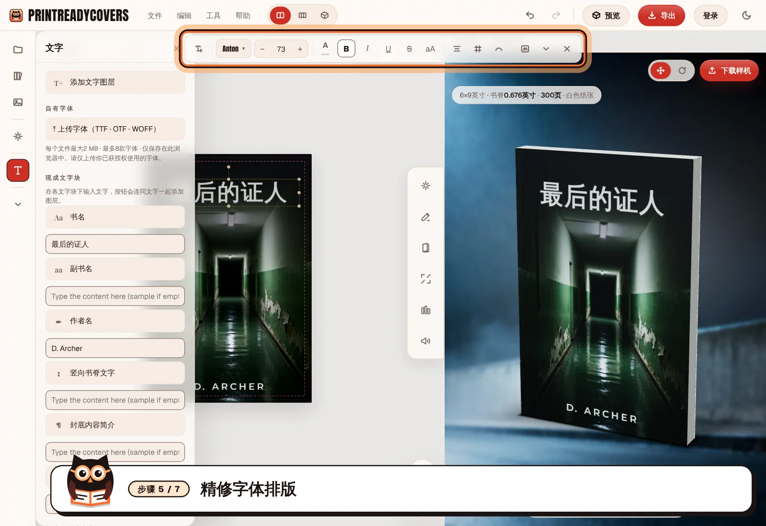Open the 工具 menu
Image resolution: width=766 pixels, height=526 pixels.
click(x=213, y=16)
